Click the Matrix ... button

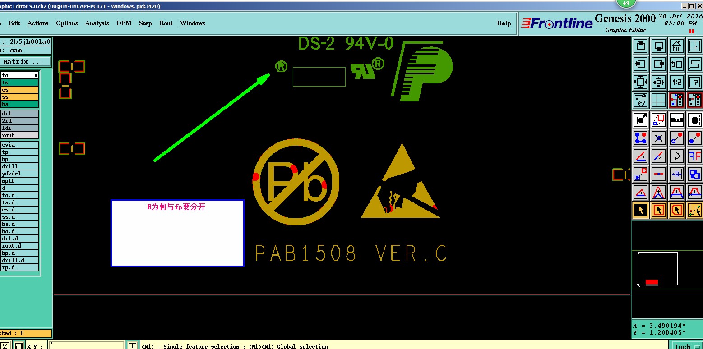tap(25, 61)
